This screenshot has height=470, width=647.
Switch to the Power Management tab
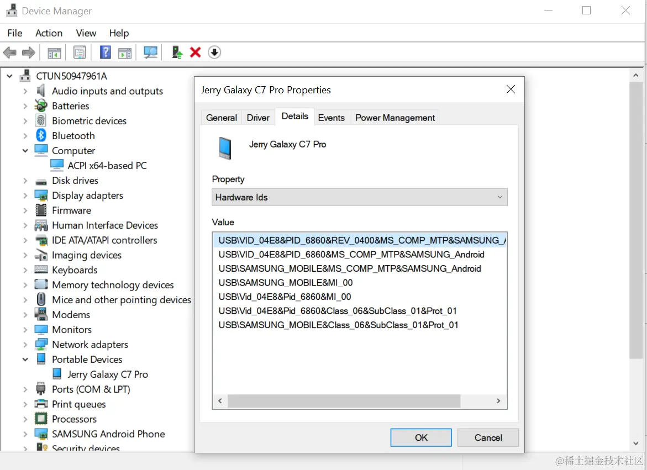coord(395,118)
